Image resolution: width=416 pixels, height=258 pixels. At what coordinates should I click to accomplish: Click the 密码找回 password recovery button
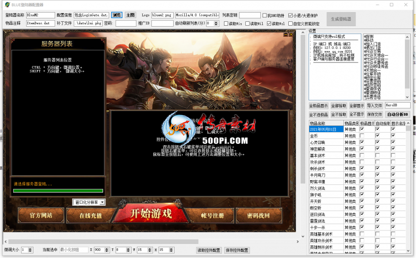[258, 215]
